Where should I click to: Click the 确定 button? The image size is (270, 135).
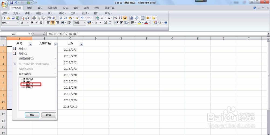pos(32,115)
